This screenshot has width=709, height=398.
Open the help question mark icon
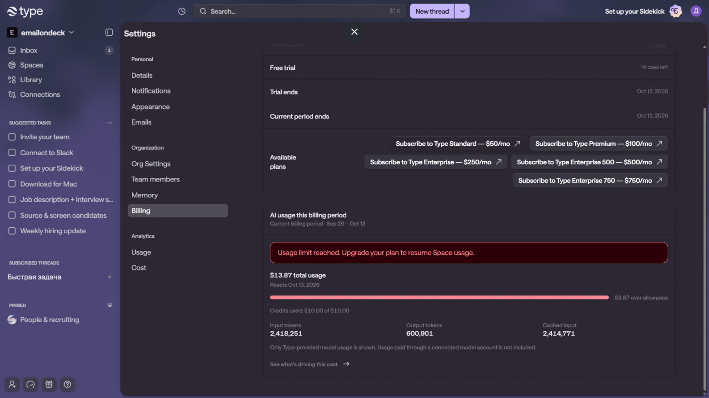click(x=67, y=385)
